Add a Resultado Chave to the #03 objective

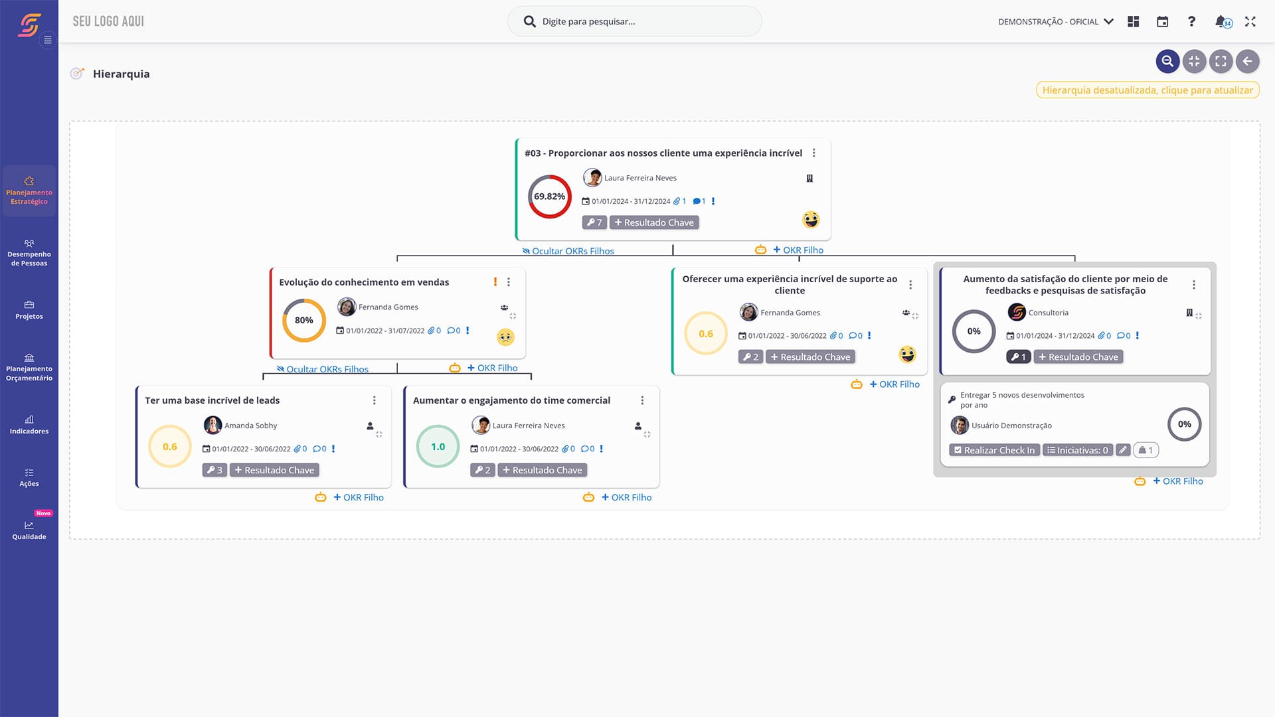tap(653, 222)
